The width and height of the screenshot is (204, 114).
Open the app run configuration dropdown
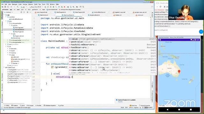coord(24,7)
